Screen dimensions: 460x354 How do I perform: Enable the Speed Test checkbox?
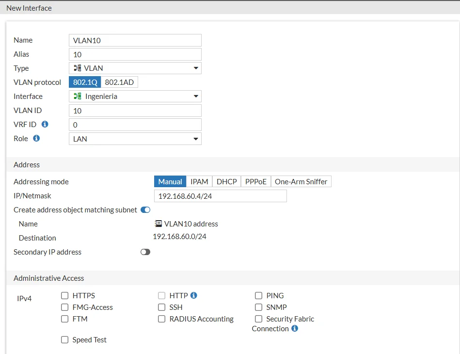coord(64,339)
